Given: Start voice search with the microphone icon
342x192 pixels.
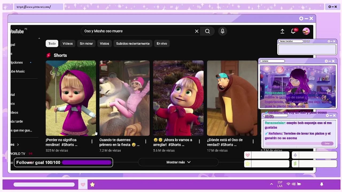Looking at the screenshot, I should (223, 31).
